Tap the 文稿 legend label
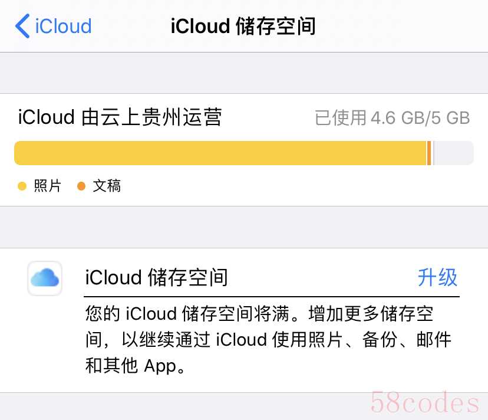Screen dimensions: 488x420 coord(107,186)
